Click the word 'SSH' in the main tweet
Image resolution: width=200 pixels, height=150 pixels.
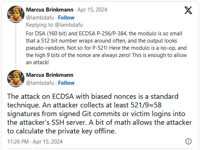(58, 122)
